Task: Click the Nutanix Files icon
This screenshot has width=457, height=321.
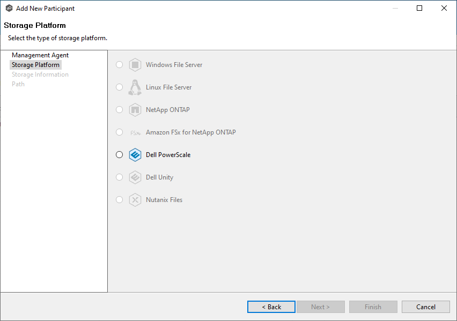Action: [135, 200]
